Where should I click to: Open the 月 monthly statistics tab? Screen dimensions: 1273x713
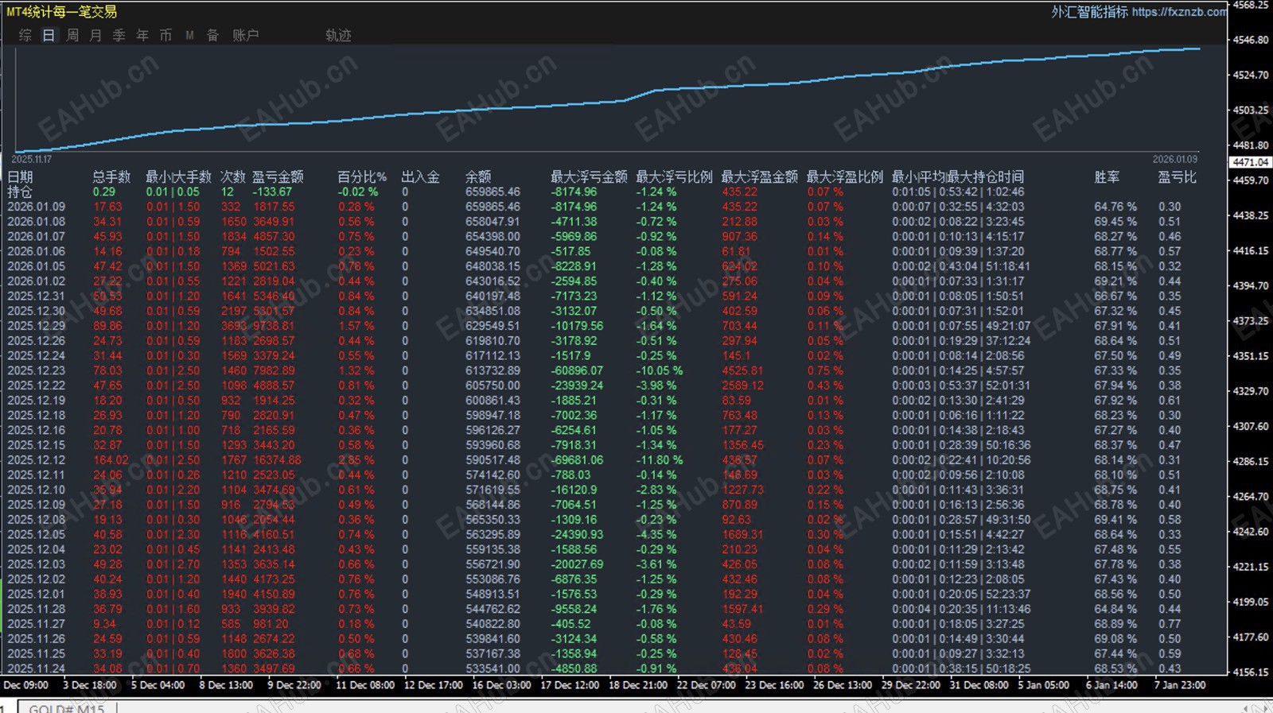(x=95, y=35)
